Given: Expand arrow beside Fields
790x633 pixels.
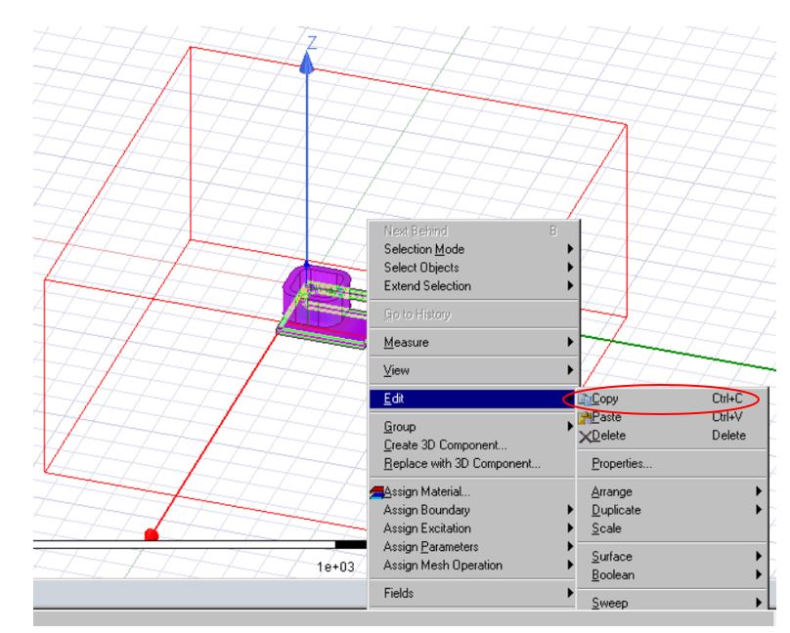Looking at the screenshot, I should click(x=570, y=594).
